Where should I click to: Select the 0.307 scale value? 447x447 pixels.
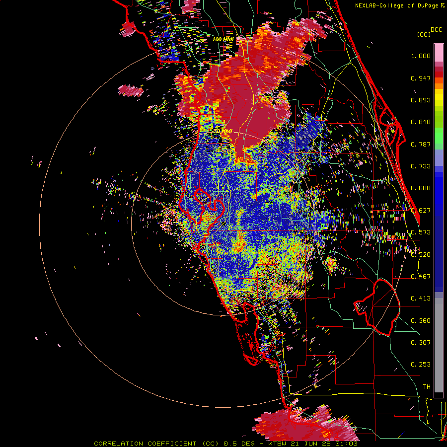click(421, 343)
